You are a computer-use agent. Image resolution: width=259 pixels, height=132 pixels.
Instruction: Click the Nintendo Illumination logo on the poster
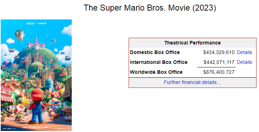(x=36, y=23)
